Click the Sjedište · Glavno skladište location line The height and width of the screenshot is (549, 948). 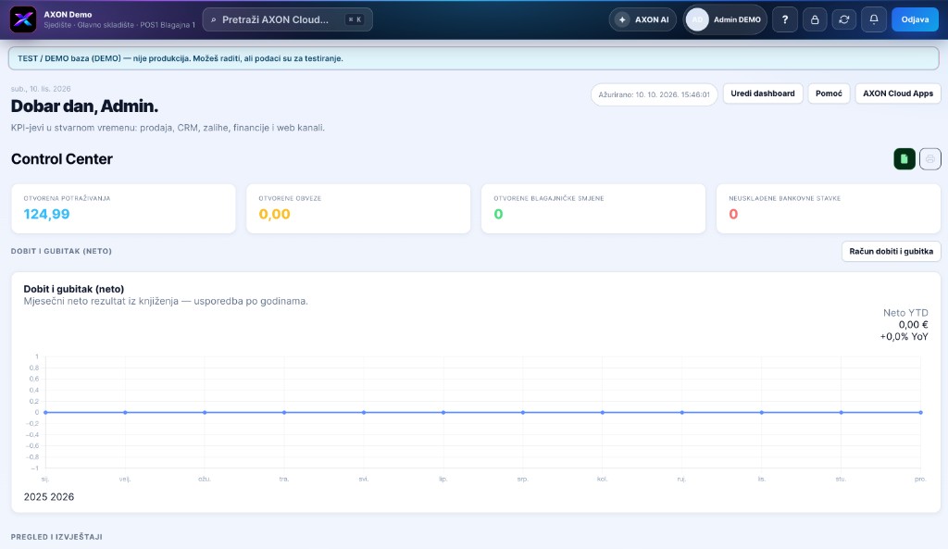[119, 25]
